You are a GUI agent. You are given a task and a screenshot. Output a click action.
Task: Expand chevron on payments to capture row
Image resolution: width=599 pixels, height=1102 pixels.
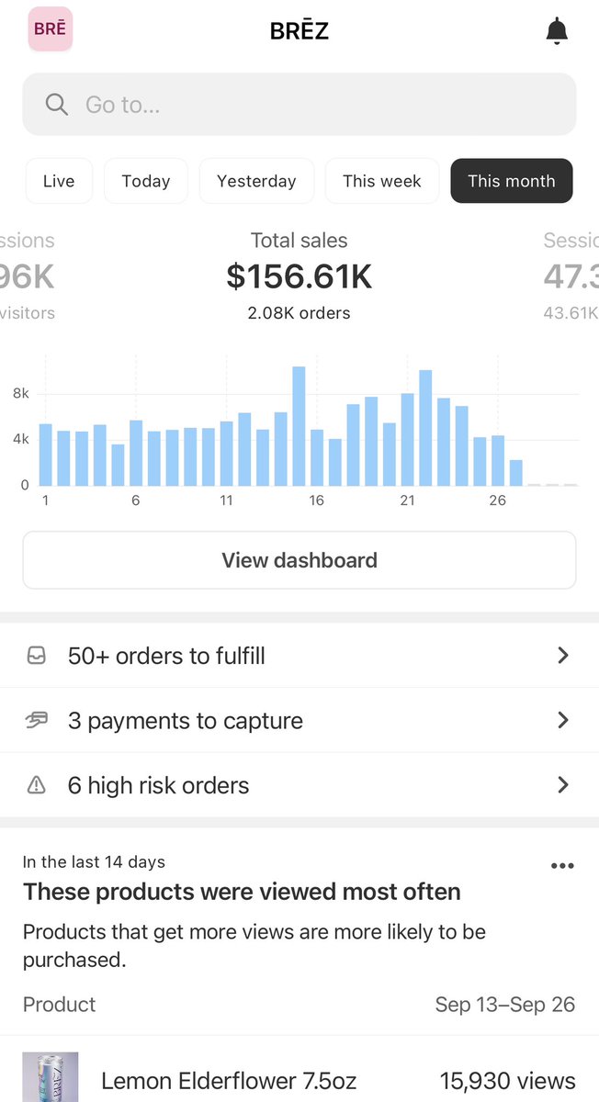point(563,721)
